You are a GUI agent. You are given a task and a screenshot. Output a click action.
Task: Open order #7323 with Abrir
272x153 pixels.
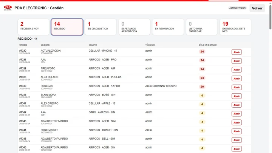pos(236,79)
